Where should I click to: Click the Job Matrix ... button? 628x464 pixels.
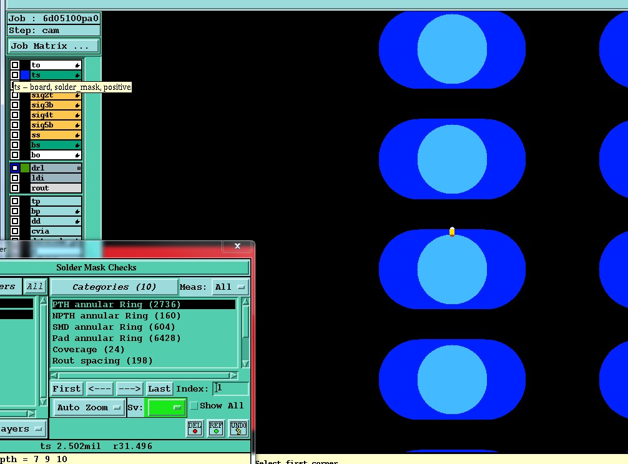[x=53, y=46]
